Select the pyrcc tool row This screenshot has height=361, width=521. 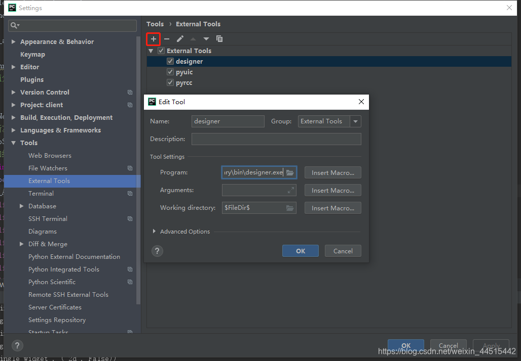pyautogui.click(x=329, y=82)
